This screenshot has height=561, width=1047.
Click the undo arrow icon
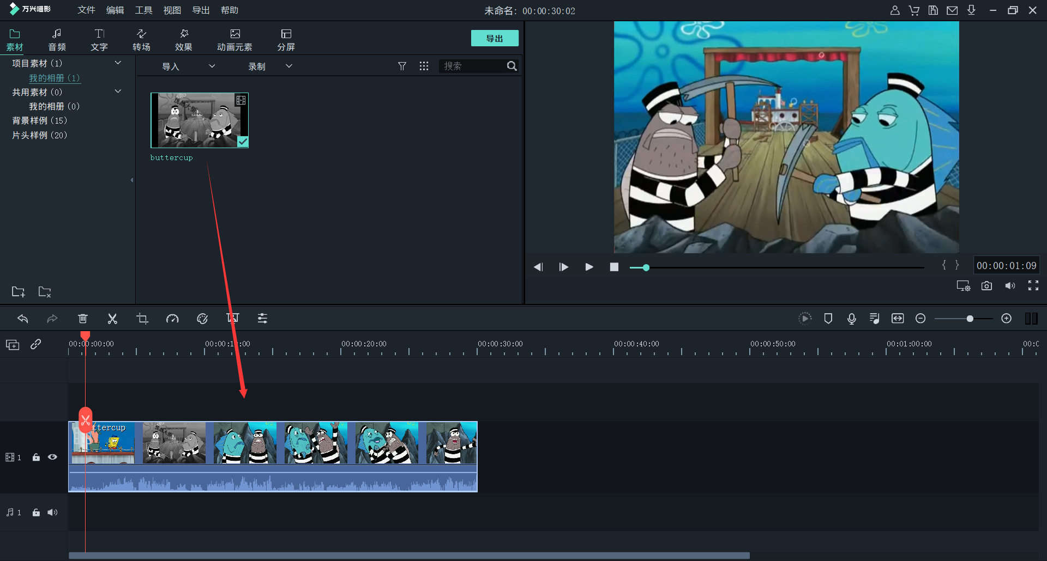[23, 319]
